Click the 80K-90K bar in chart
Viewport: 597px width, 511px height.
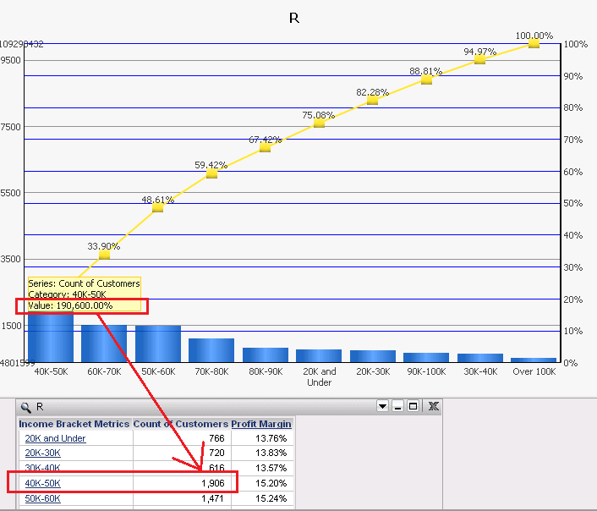pyautogui.click(x=265, y=354)
